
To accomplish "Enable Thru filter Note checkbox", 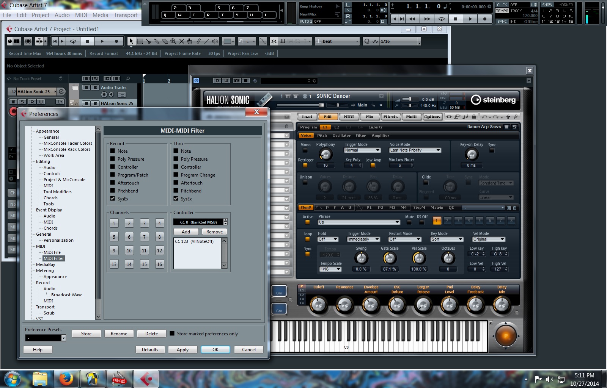I will [176, 151].
